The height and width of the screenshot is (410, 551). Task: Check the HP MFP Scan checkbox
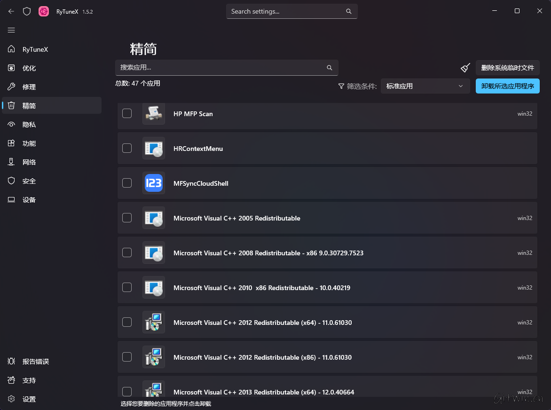click(127, 113)
